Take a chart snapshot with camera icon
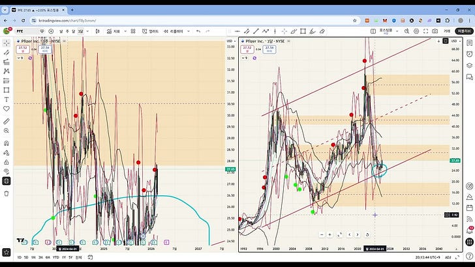The image size is (475, 267). point(435,31)
